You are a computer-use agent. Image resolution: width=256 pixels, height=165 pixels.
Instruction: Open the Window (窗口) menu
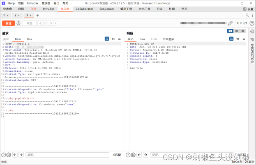pyautogui.click(x=56, y=3)
